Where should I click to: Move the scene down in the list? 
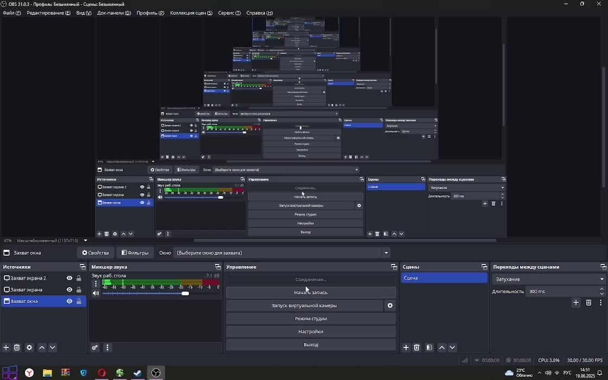[x=452, y=347]
